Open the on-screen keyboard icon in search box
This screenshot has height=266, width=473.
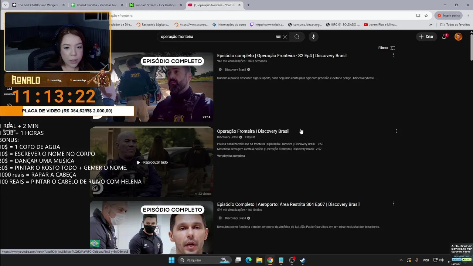pyautogui.click(x=278, y=37)
